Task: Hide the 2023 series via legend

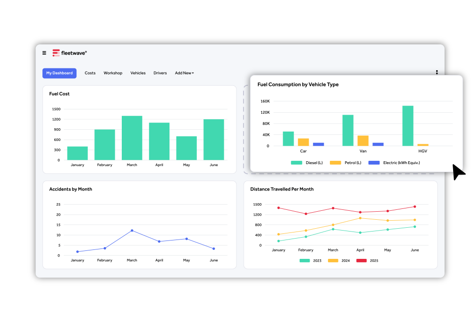Action: point(310,260)
